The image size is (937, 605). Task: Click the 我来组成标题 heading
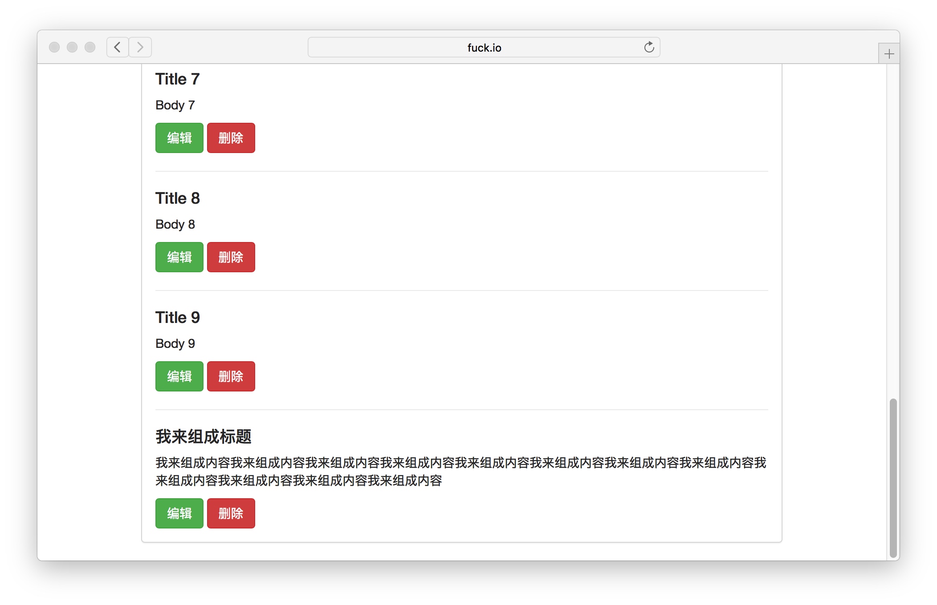203,437
